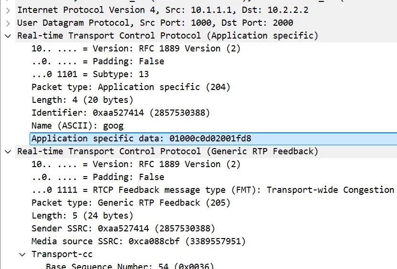Click the Sender SSRC field
The image size is (397, 269).
(123, 229)
